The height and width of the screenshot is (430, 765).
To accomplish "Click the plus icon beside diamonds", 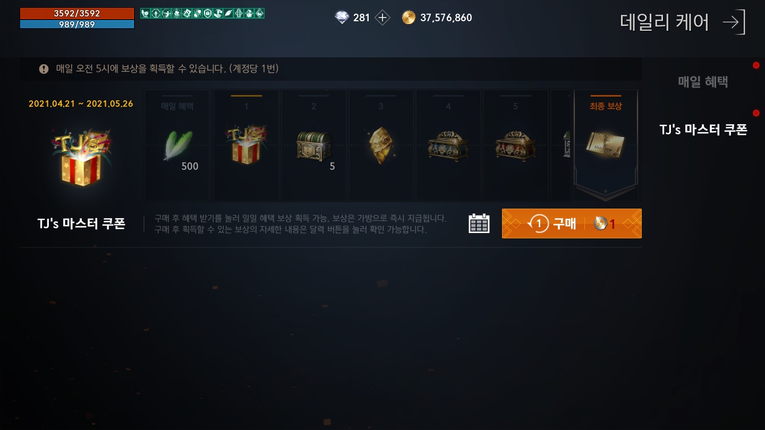I will (382, 18).
